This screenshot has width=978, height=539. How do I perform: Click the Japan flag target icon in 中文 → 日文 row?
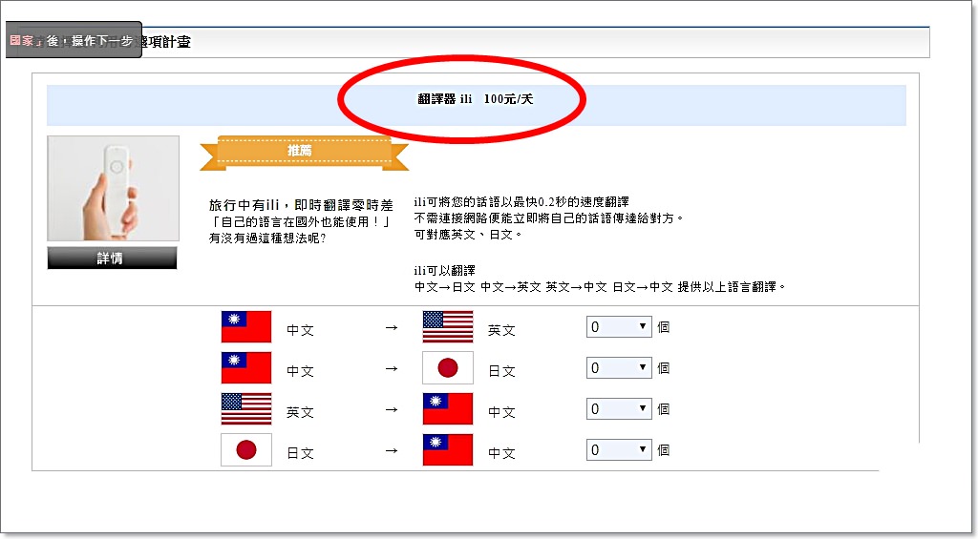(x=448, y=367)
